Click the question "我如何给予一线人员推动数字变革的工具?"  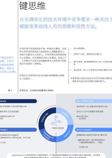click(x=92, y=106)
